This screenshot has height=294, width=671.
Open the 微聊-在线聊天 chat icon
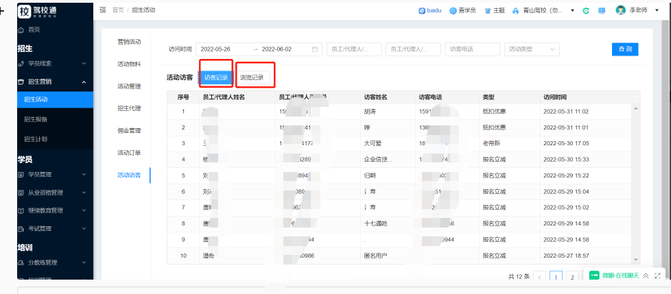click(594, 275)
